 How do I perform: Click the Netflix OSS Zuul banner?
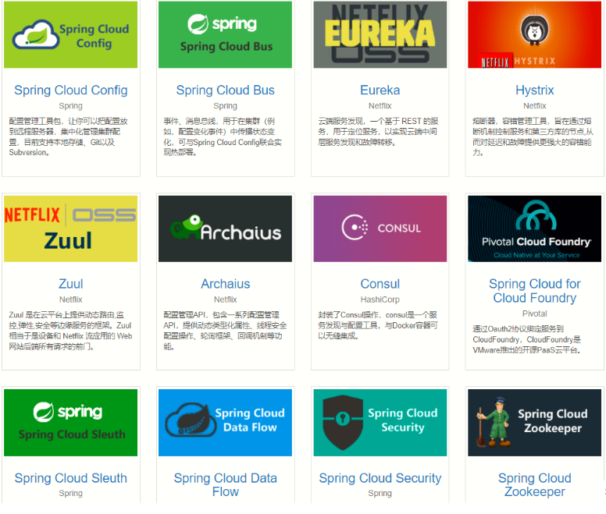click(x=71, y=229)
